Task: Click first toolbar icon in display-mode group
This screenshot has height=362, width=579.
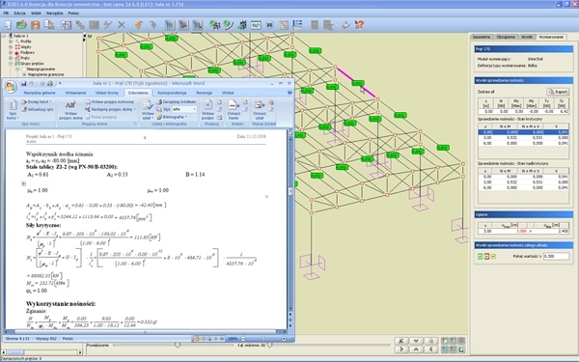Action: [x=445, y=341]
